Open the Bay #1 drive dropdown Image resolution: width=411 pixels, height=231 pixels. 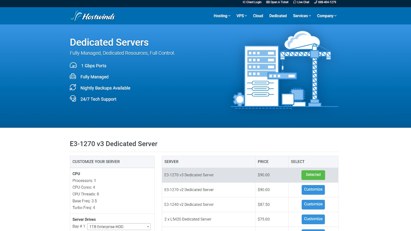tap(119, 227)
